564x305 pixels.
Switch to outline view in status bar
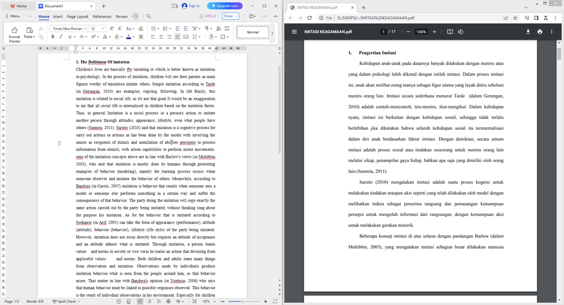(x=150, y=301)
